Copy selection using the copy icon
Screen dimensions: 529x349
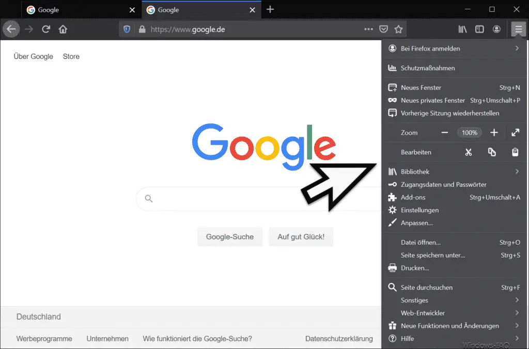[x=492, y=152]
